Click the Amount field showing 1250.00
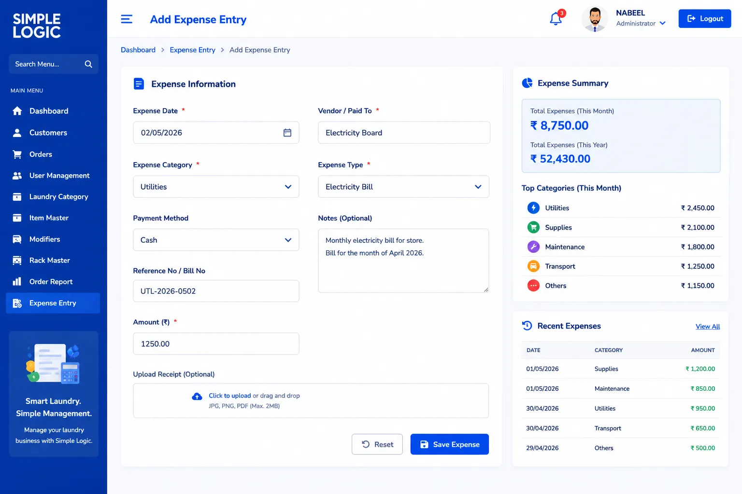 click(x=216, y=344)
